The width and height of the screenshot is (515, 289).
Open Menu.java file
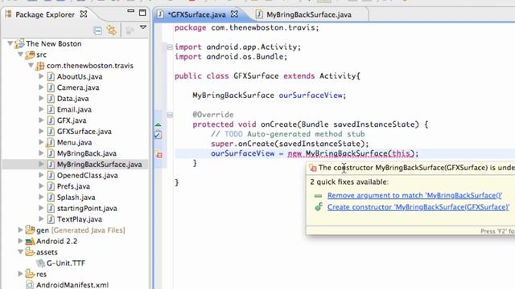click(x=74, y=142)
